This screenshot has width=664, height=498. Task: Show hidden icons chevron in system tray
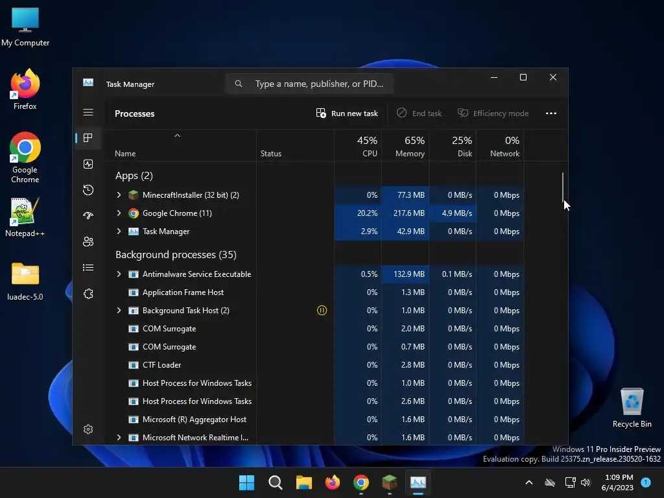[529, 482]
